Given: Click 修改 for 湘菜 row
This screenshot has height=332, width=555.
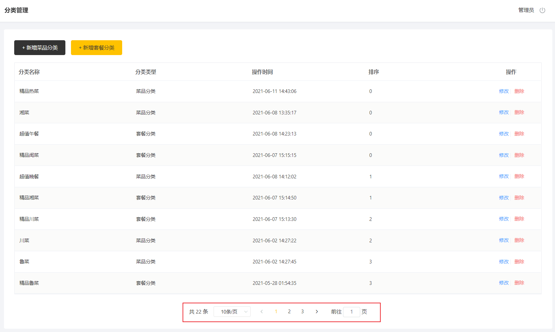Looking at the screenshot, I should click(503, 112).
